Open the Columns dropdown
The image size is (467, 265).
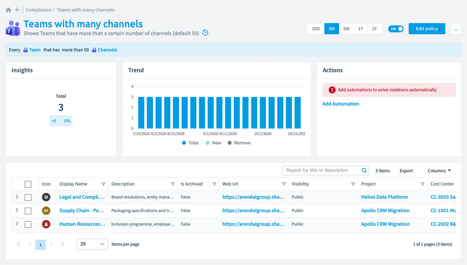pos(439,171)
